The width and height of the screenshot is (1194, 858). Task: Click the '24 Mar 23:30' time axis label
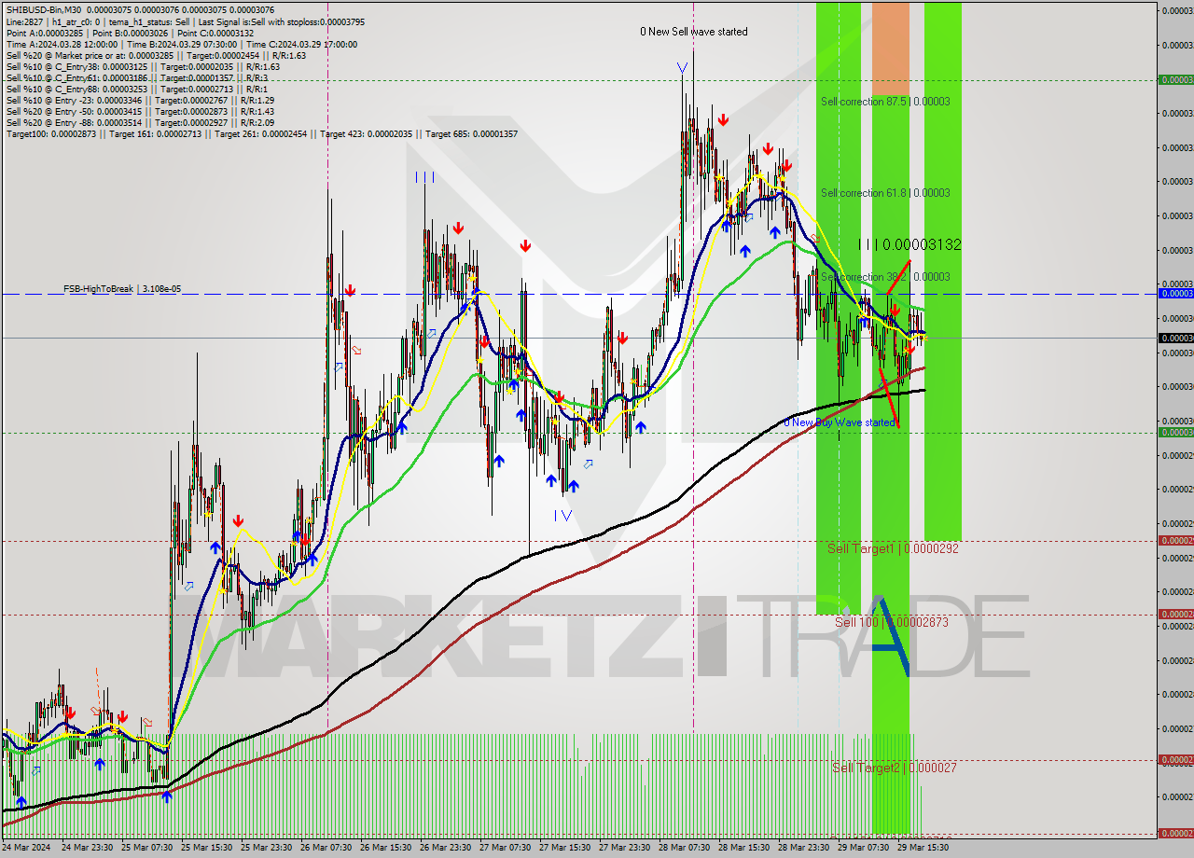[88, 848]
